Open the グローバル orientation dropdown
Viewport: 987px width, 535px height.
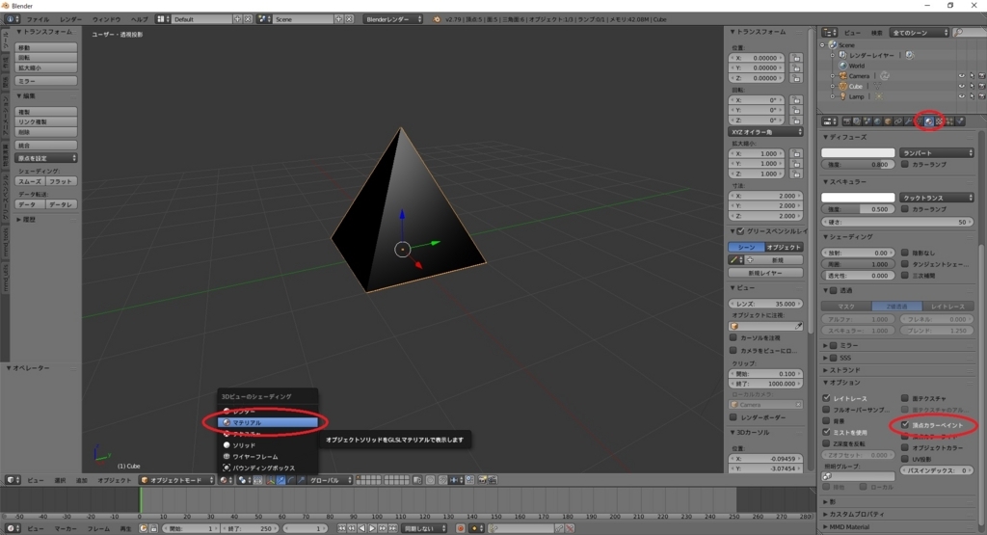pos(330,480)
